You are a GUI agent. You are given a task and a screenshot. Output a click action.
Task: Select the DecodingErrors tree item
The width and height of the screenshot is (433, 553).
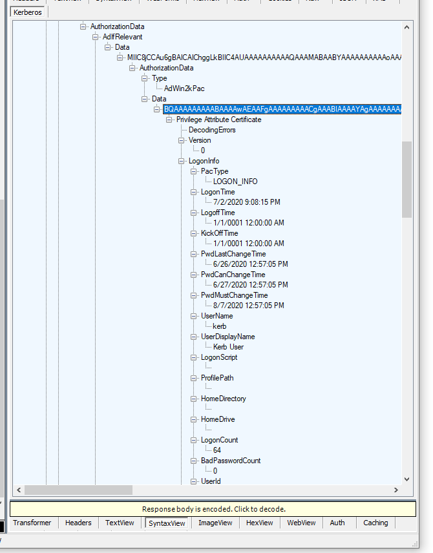tap(212, 130)
